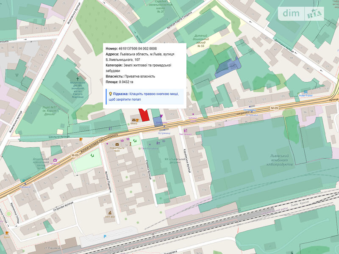Click the cadastral number line in popup

[x=132, y=49]
